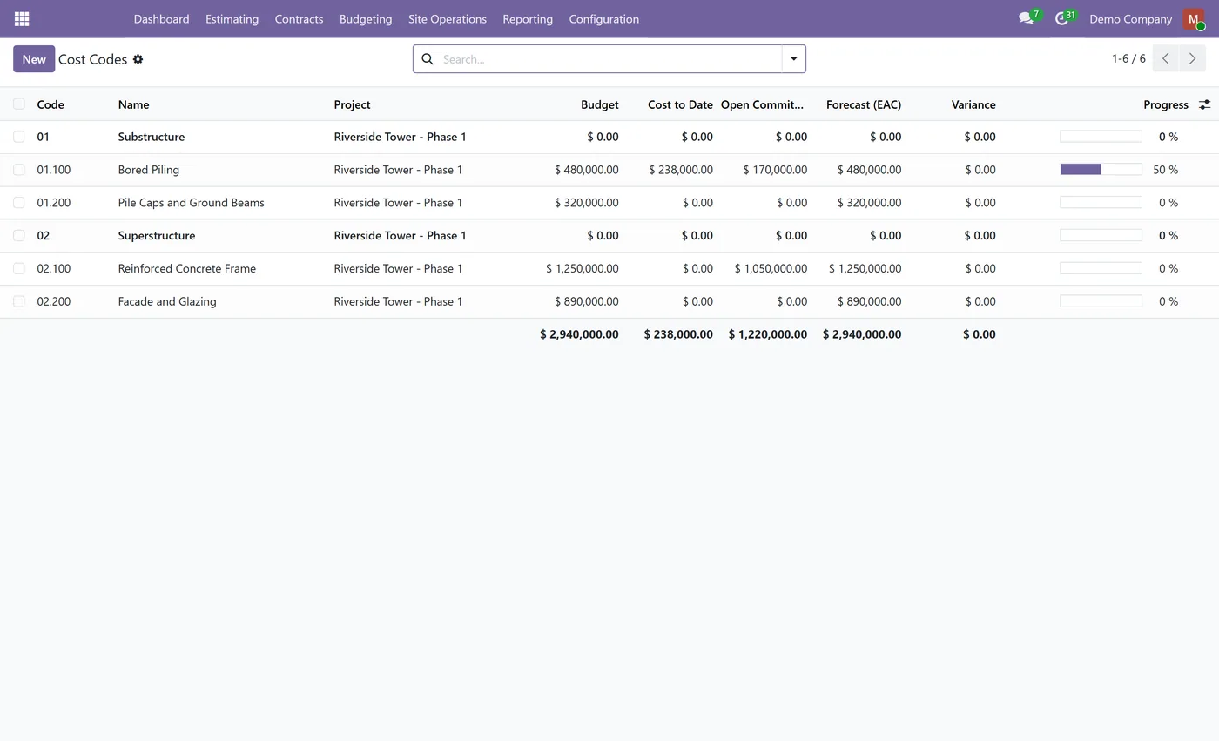Open the activities clock icon
The height and width of the screenshot is (741, 1219).
point(1061,18)
